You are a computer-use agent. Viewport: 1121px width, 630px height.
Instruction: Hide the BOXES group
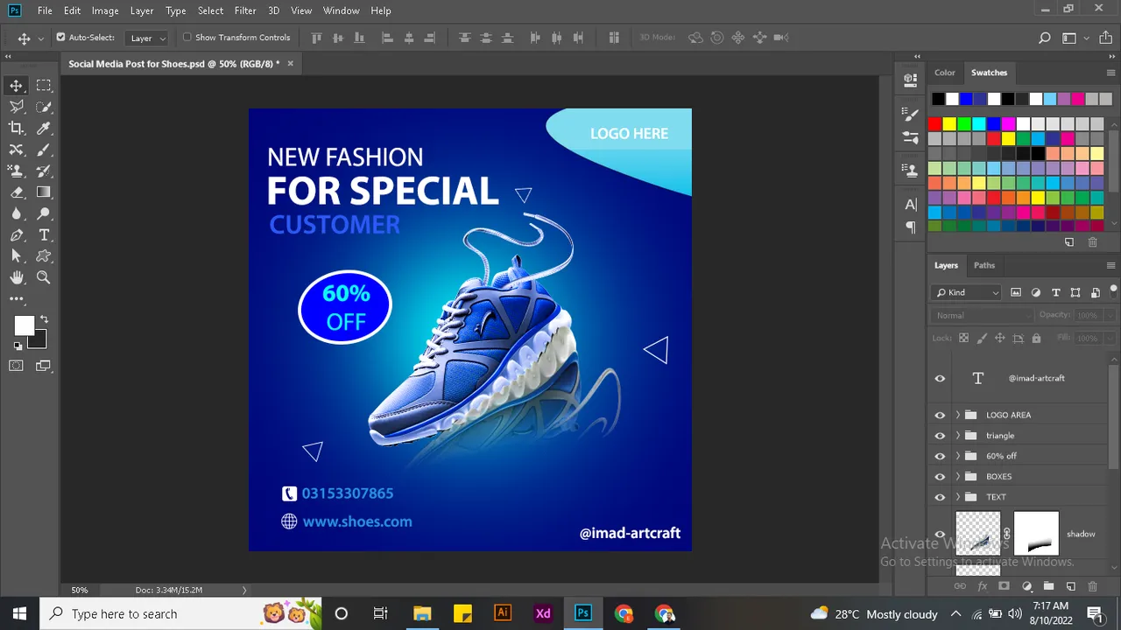pyautogui.click(x=940, y=476)
